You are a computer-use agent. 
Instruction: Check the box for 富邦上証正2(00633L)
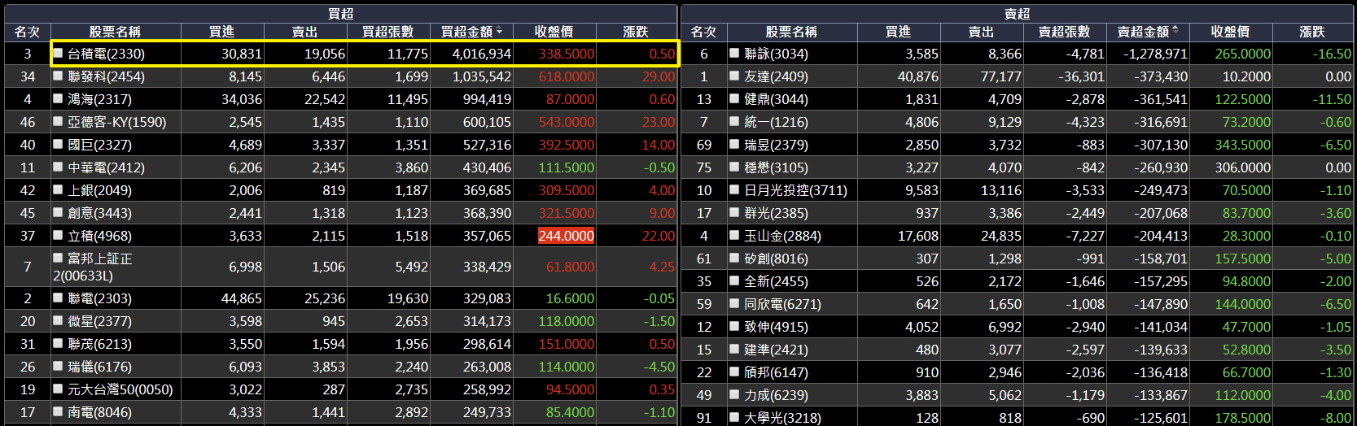coord(58,258)
